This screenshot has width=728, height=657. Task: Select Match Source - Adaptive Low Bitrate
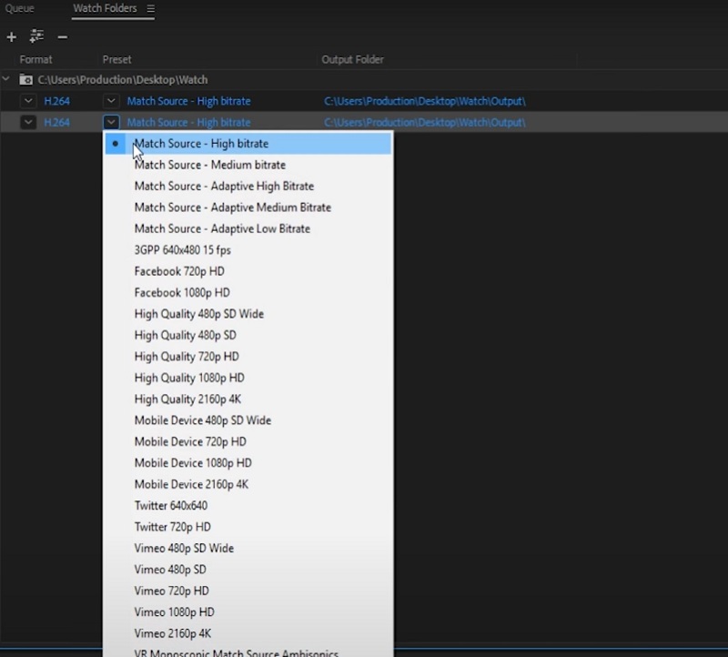click(x=225, y=228)
